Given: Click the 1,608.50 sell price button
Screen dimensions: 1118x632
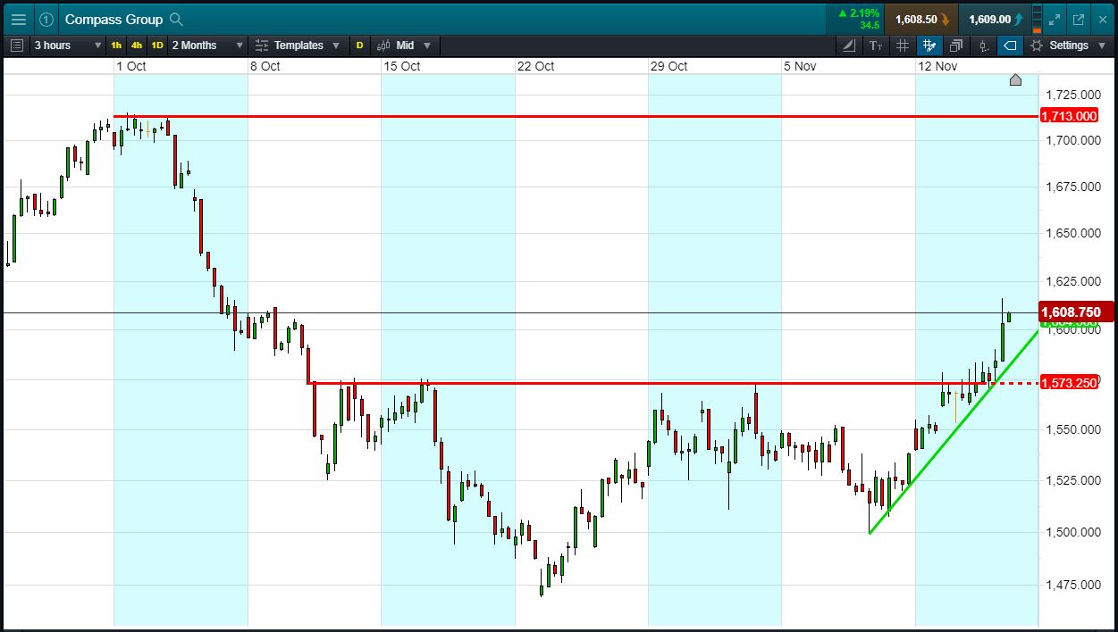Looking at the screenshot, I should pos(921,19).
